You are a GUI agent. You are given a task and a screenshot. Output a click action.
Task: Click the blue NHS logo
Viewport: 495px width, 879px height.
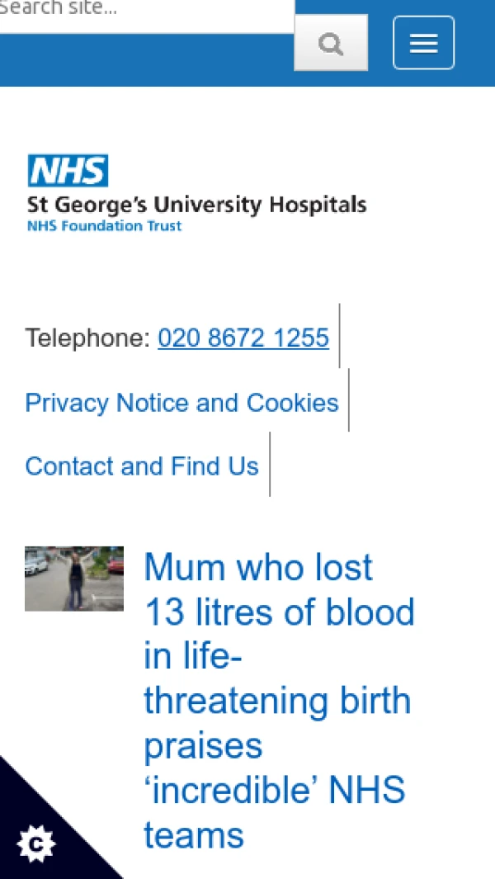(68, 171)
